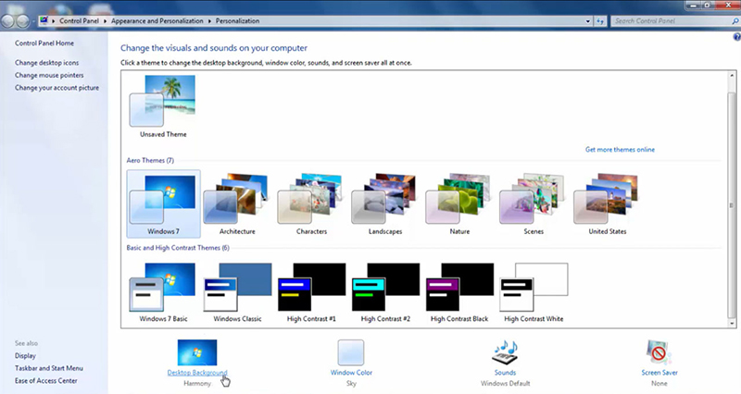Choose the Scenes theme
The image size is (741, 394).
click(534, 203)
